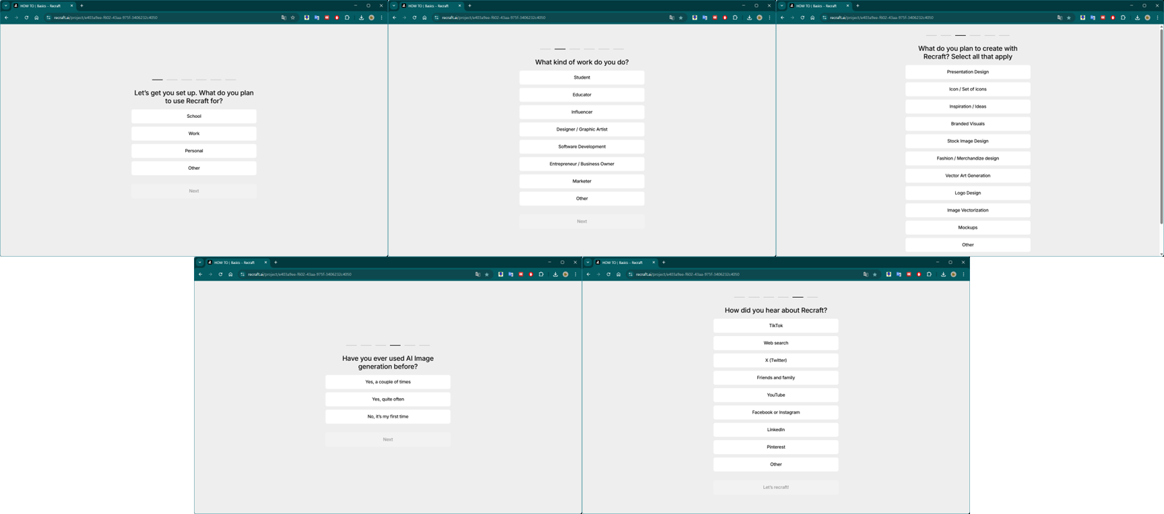Screen dimensions: 1164x514
Task: Open home page in 'plan to use Recraft for' window
Action: [x=36, y=18]
